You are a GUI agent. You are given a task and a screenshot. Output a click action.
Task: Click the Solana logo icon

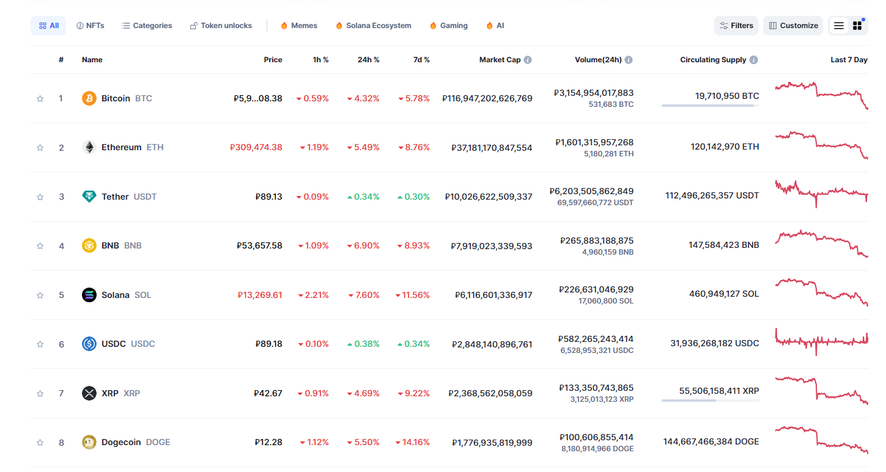click(89, 295)
